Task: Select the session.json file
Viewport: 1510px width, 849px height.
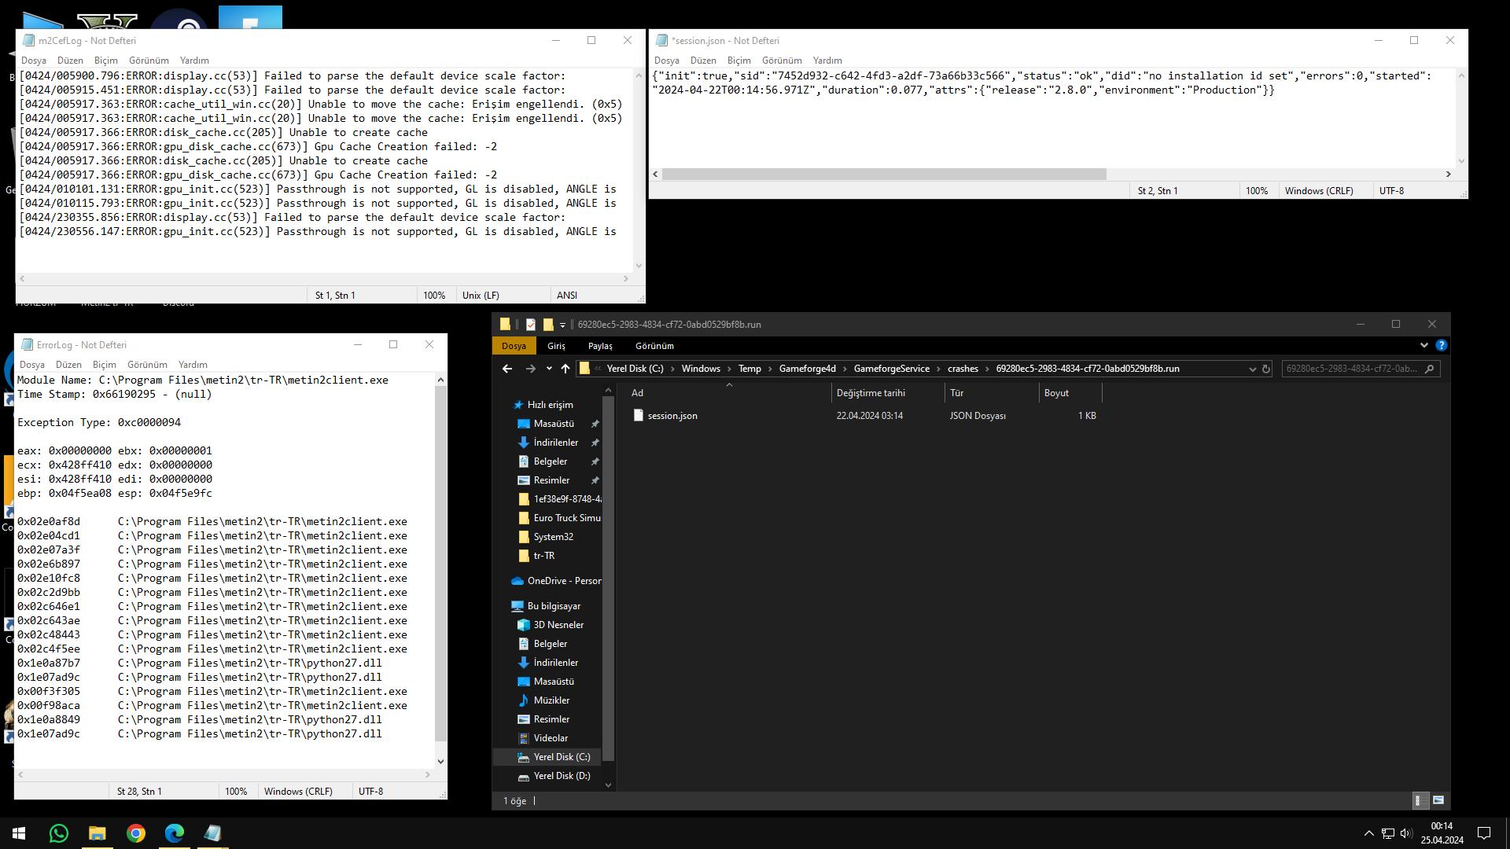Action: (x=672, y=416)
